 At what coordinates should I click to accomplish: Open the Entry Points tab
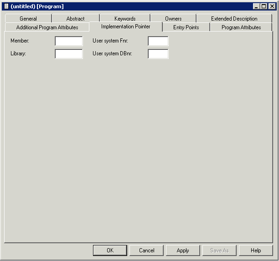point(186,27)
